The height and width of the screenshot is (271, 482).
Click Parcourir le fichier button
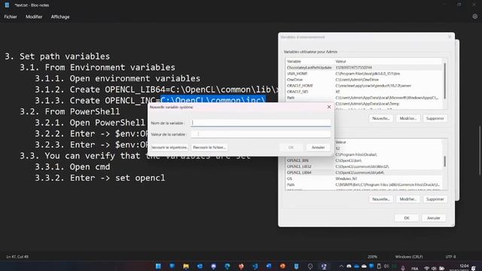(209, 148)
